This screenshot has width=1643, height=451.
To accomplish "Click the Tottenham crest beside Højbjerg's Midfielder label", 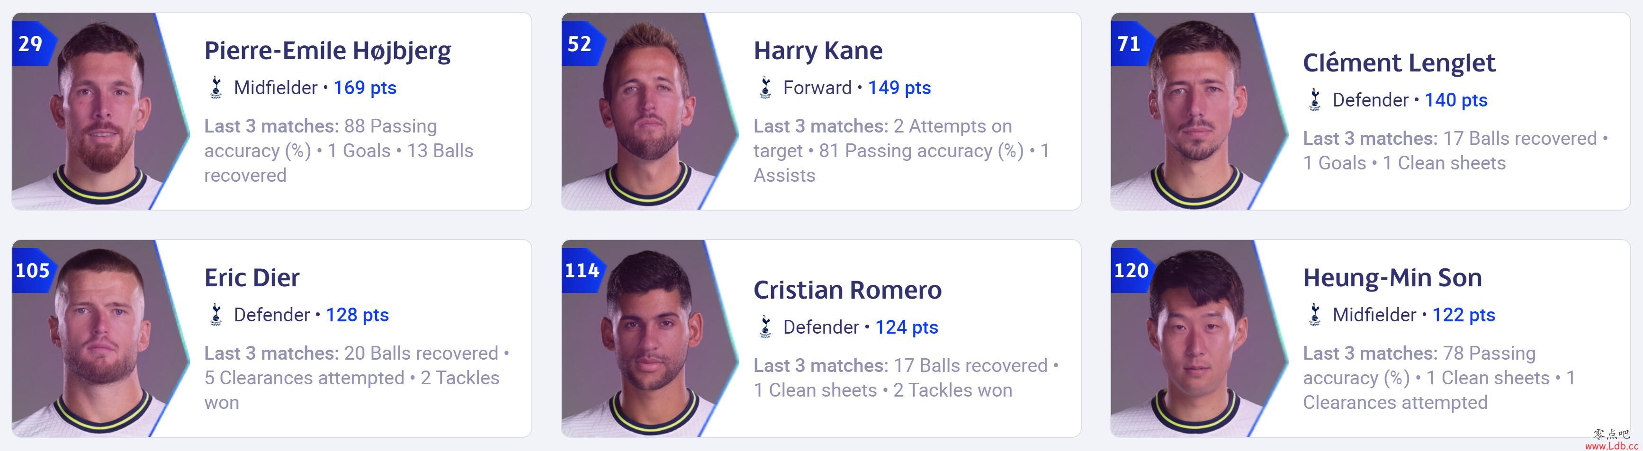I will (x=216, y=87).
